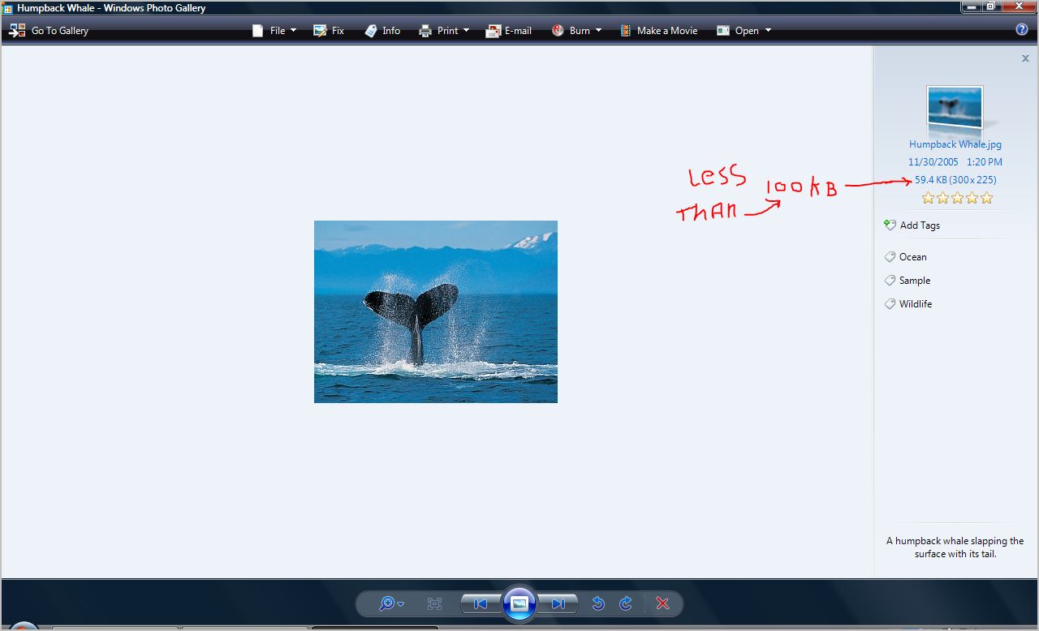Click Make a Movie
The image size is (1039, 631).
[x=658, y=31]
